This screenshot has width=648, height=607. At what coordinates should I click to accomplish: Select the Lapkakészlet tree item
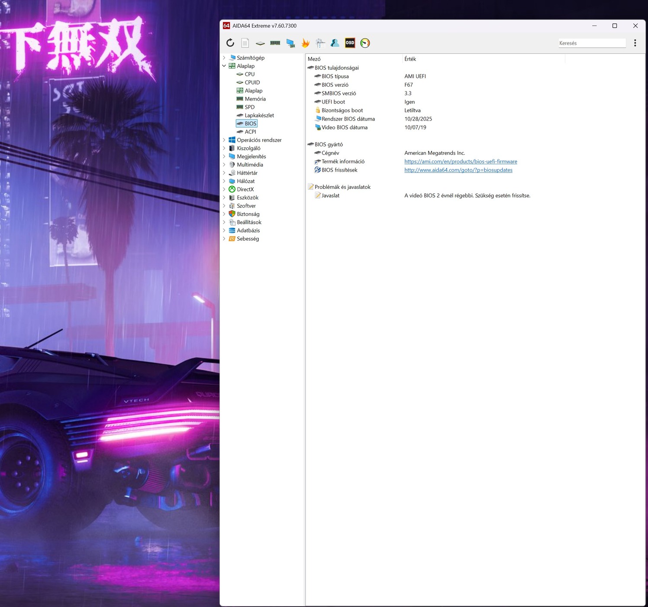coord(259,115)
